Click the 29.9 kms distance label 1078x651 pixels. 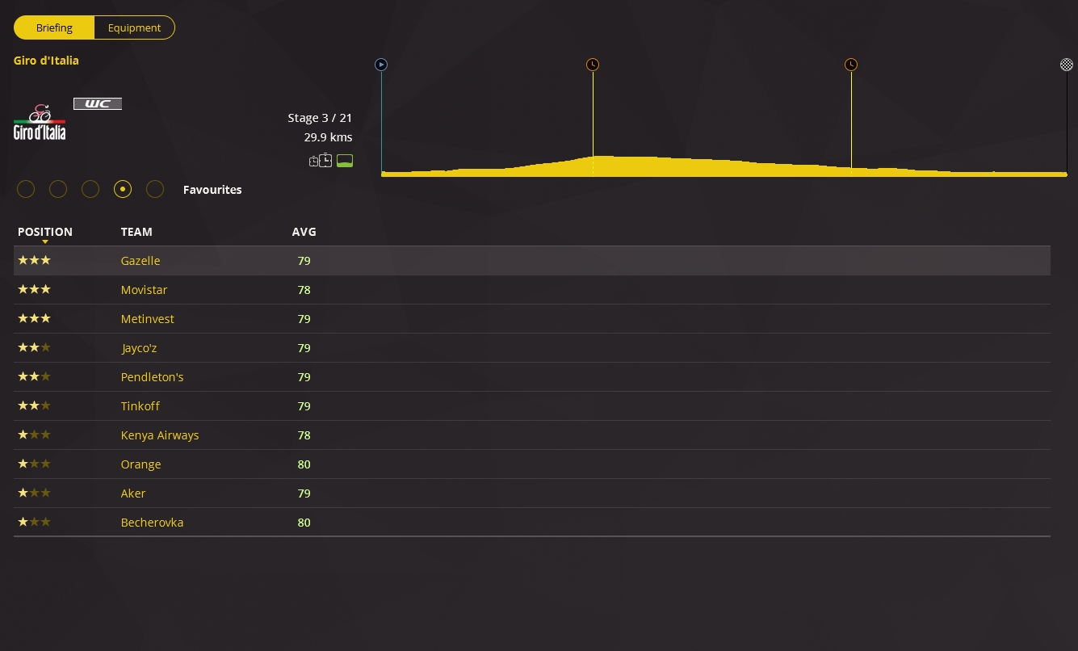coord(328,137)
